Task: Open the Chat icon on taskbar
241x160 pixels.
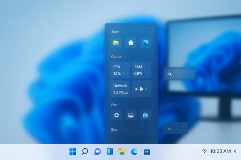Action: point(97,152)
